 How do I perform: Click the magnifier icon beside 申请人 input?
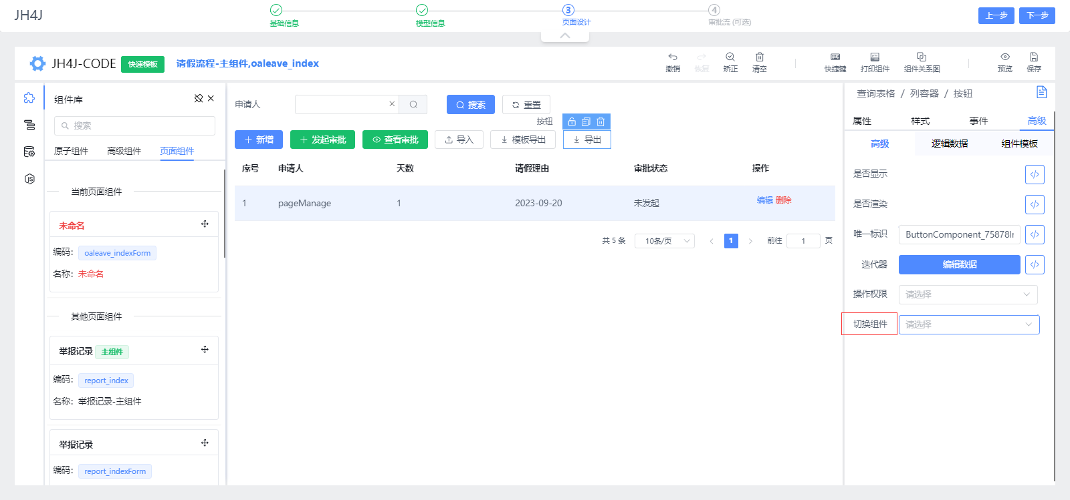(x=413, y=104)
